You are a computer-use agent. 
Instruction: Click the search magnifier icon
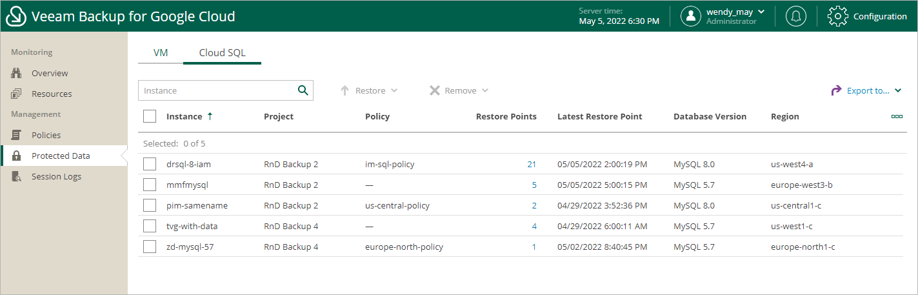tap(303, 90)
